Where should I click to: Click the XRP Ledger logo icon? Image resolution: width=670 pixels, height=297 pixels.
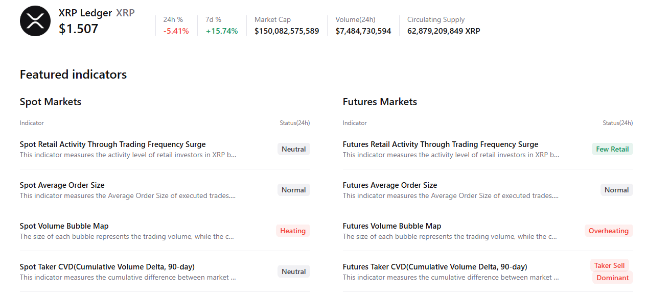35,21
